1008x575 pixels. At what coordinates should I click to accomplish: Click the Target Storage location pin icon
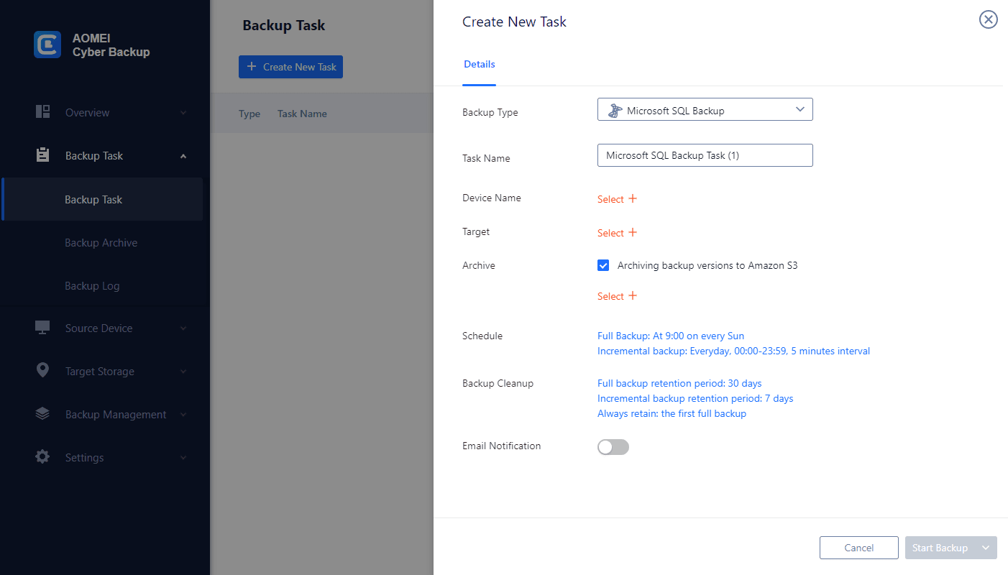tap(42, 371)
